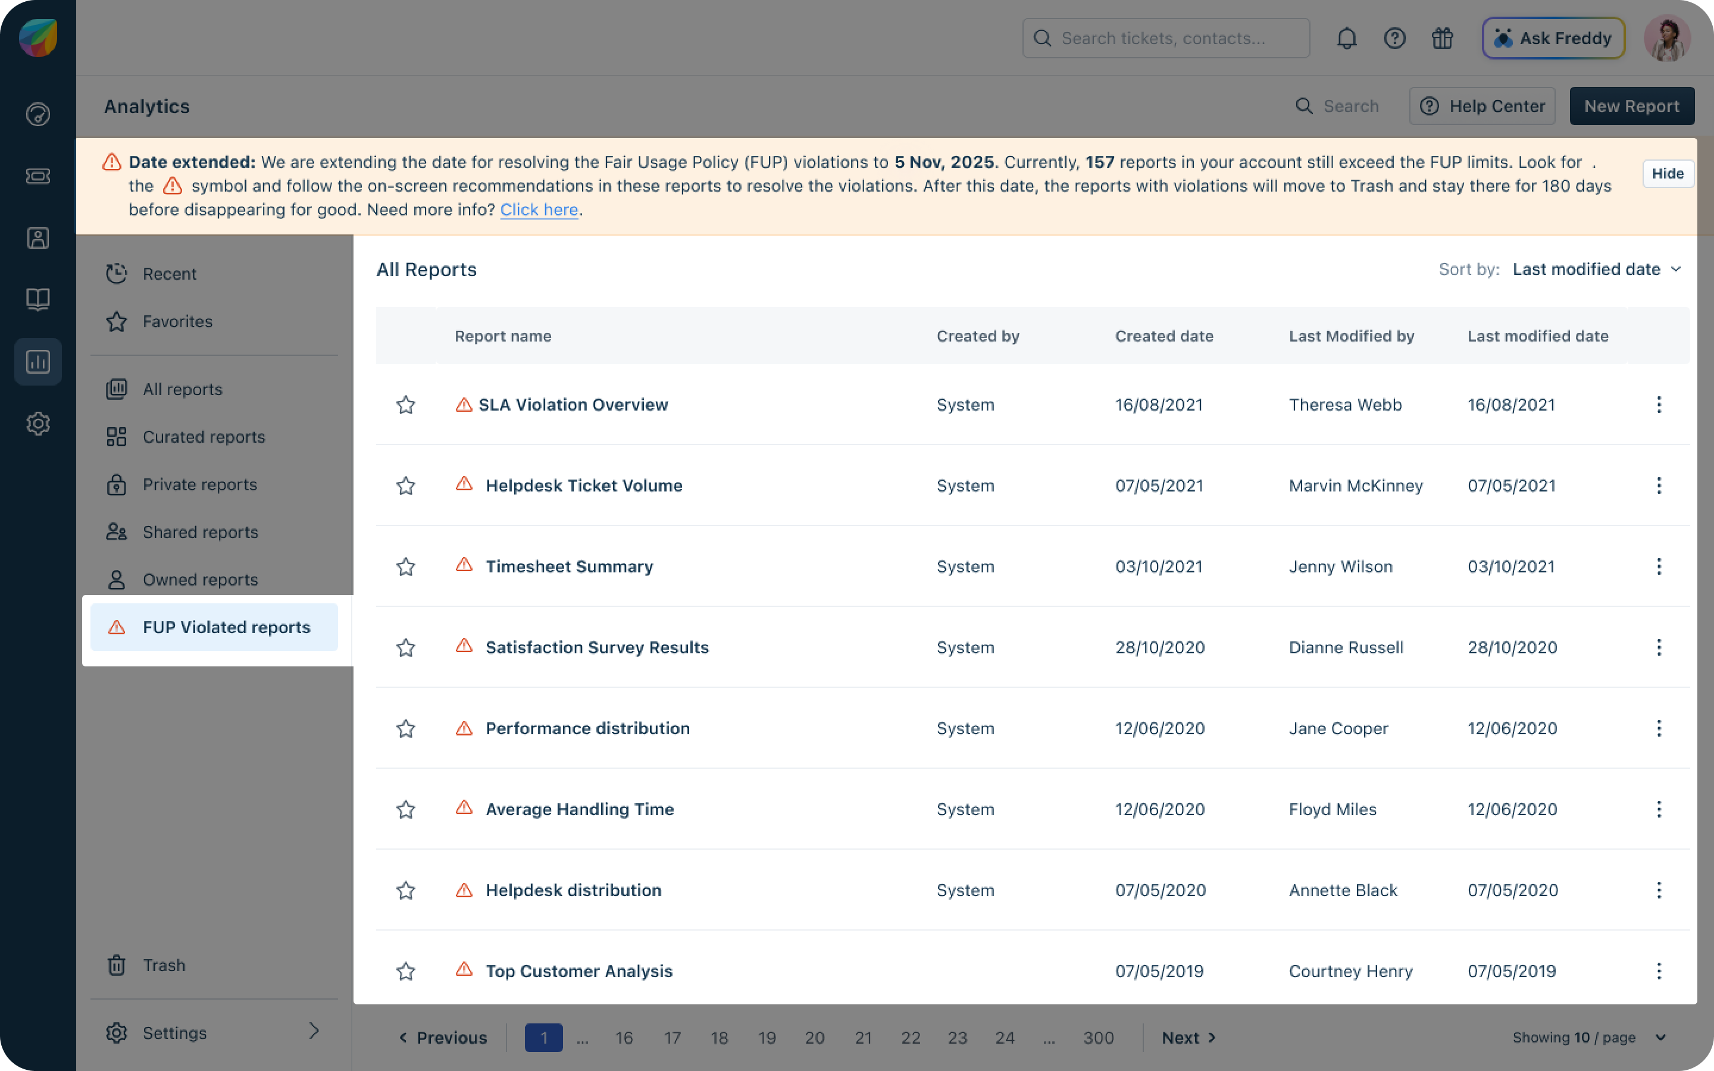Click the gift box icon
Screen dimensions: 1714x1071
click(x=1442, y=38)
